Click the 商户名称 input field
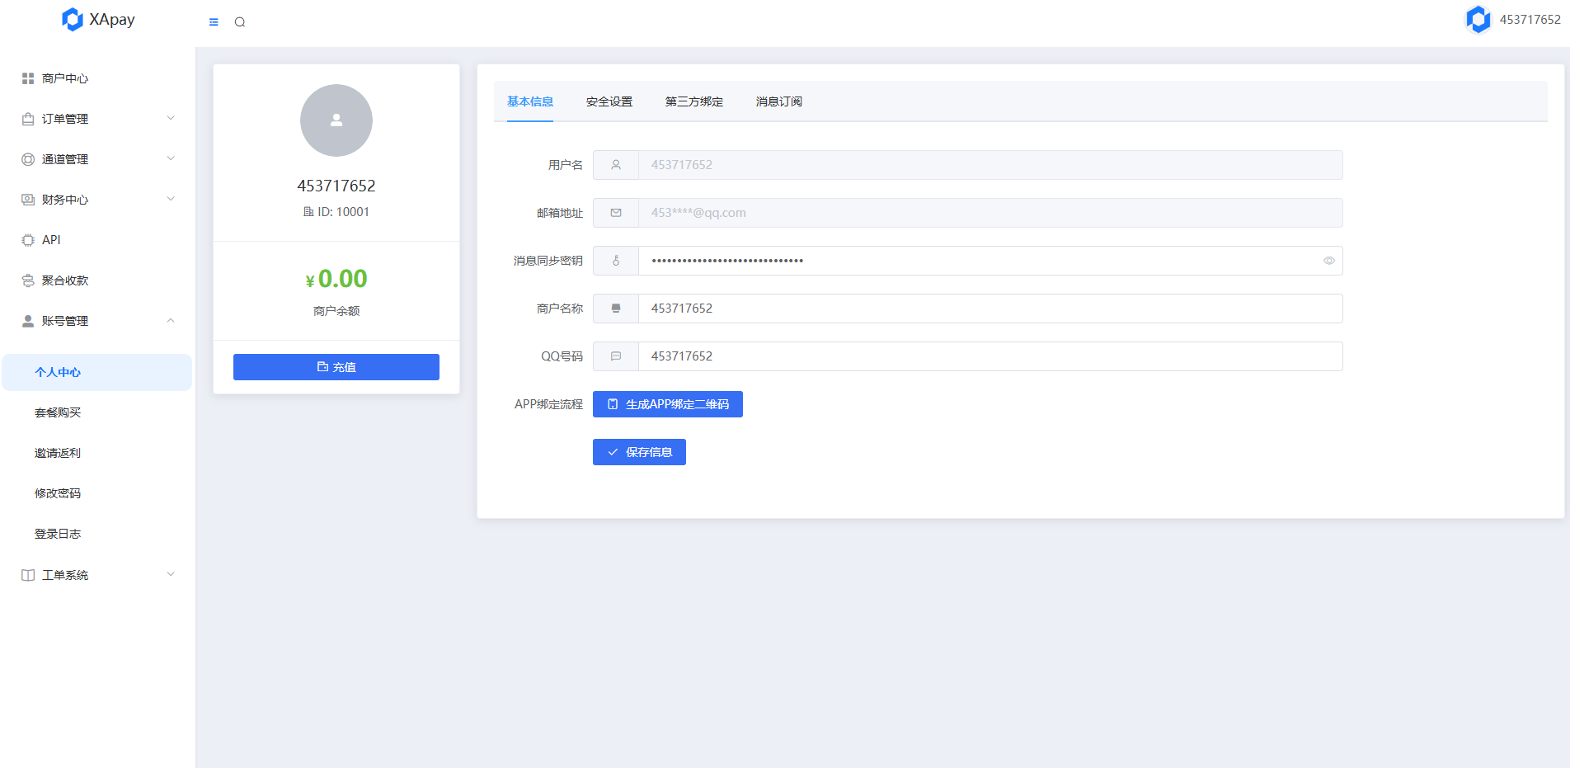1570x768 pixels. pyautogui.click(x=989, y=309)
